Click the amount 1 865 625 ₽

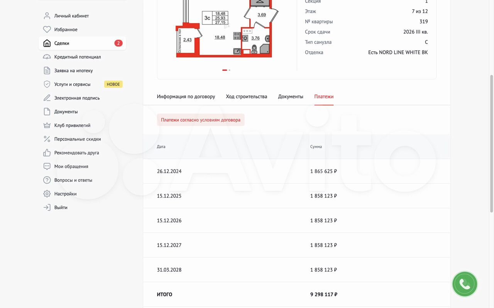coord(323,171)
